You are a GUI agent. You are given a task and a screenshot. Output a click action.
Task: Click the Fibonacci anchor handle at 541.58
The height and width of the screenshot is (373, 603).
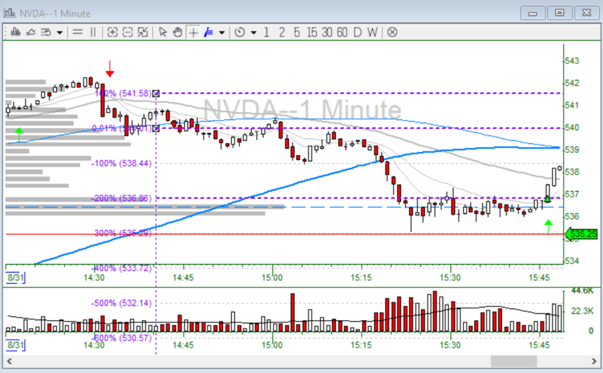(x=156, y=93)
